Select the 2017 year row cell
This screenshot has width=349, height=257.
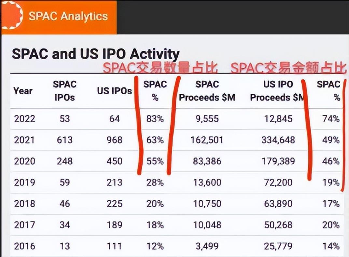(x=24, y=225)
